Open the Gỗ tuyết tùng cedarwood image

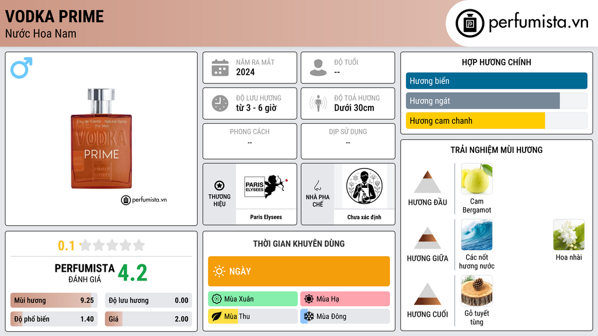point(477,290)
